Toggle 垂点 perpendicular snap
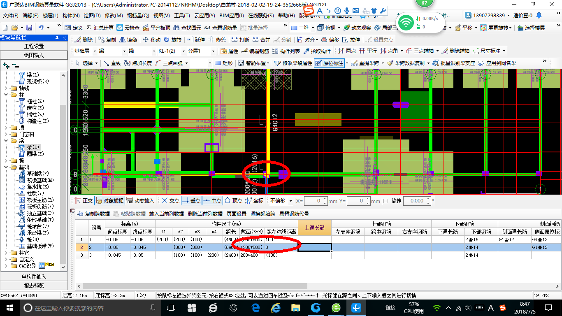The image size is (562, 316). pos(191,201)
